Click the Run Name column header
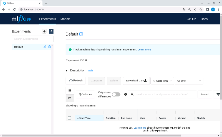This screenshot has height=137, width=222. [127, 118]
